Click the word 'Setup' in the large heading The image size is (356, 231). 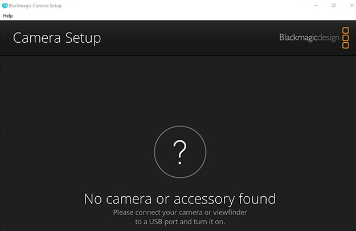click(83, 38)
